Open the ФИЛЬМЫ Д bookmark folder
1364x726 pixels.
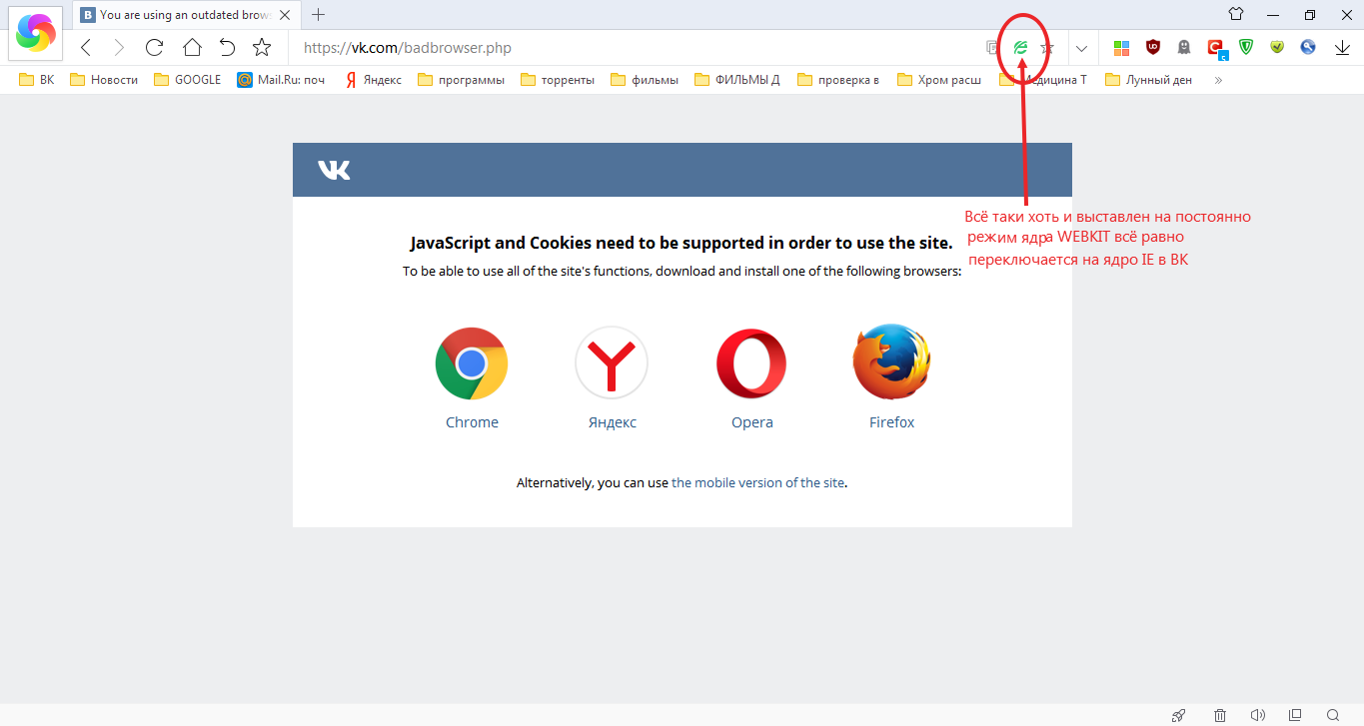click(737, 80)
